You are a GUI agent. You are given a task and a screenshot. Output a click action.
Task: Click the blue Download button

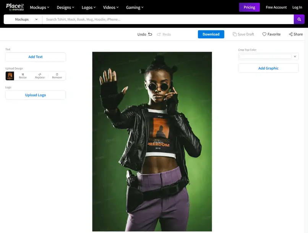211,34
